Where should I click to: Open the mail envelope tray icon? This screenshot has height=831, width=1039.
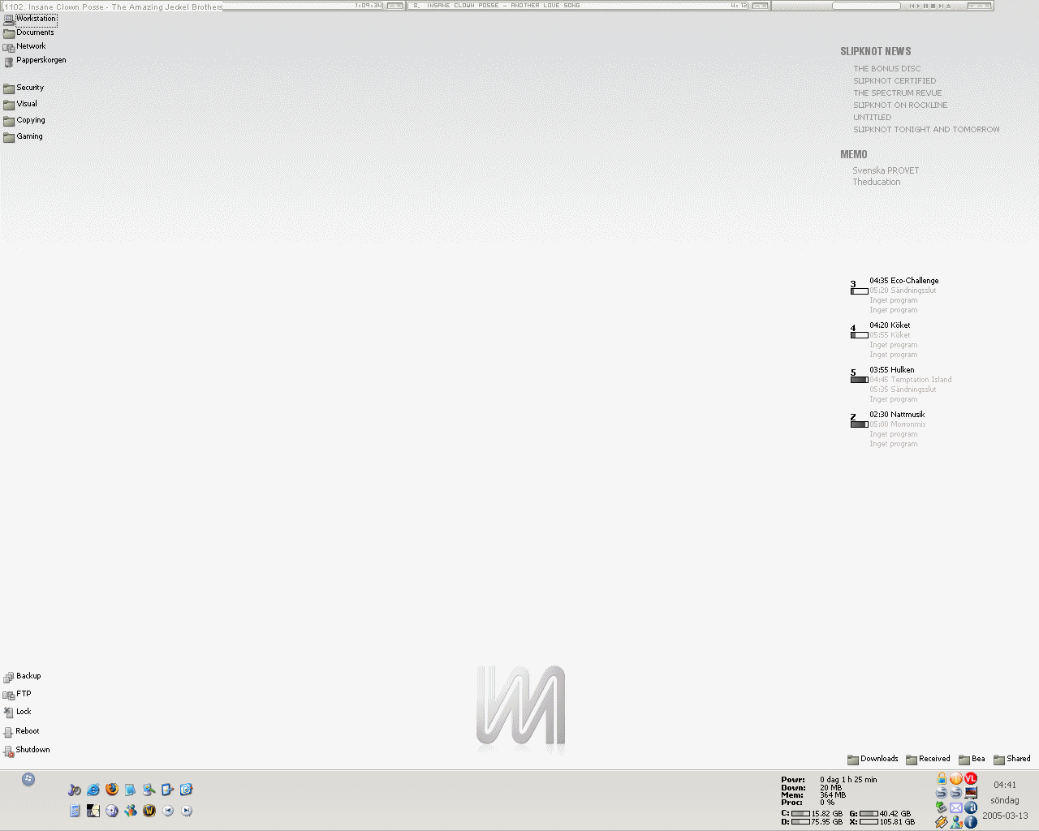(x=956, y=807)
